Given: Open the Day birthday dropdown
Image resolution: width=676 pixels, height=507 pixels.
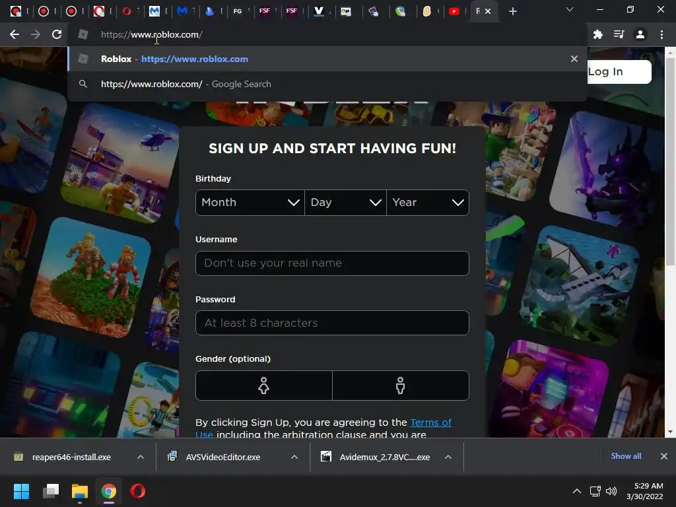Looking at the screenshot, I should tap(345, 202).
